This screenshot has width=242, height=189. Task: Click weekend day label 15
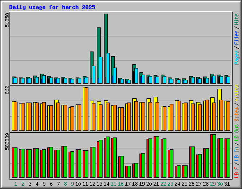pos(113,184)
